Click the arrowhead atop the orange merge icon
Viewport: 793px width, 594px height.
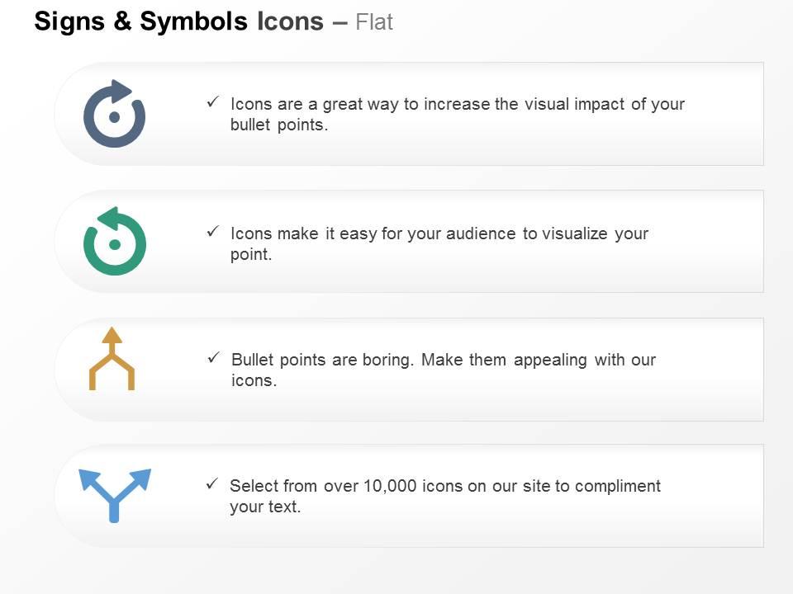112,336
